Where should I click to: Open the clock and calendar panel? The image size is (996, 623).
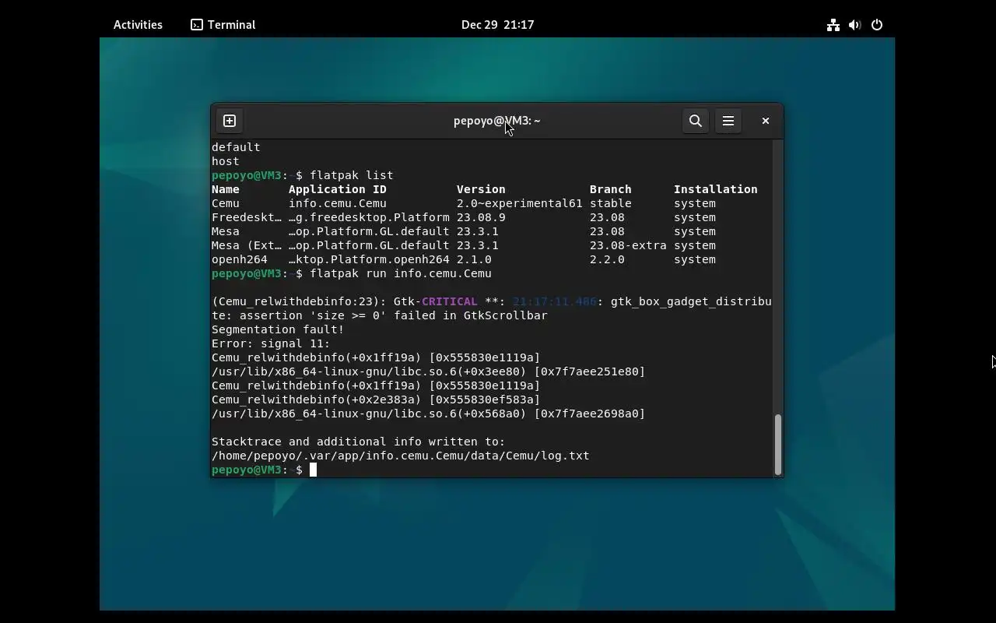498,24
